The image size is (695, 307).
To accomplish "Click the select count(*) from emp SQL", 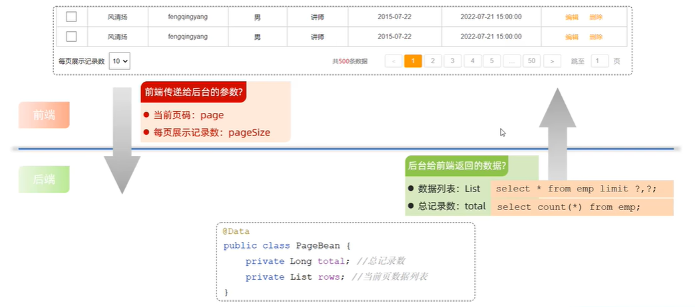I will click(569, 207).
